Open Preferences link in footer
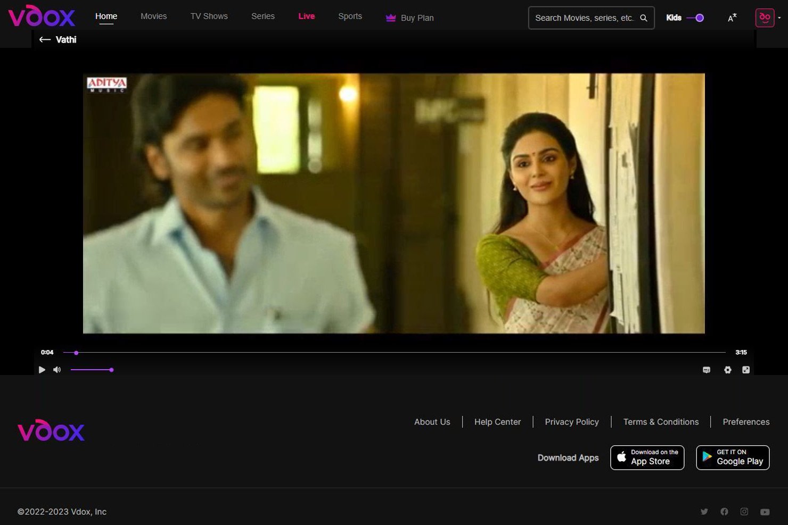 point(746,422)
